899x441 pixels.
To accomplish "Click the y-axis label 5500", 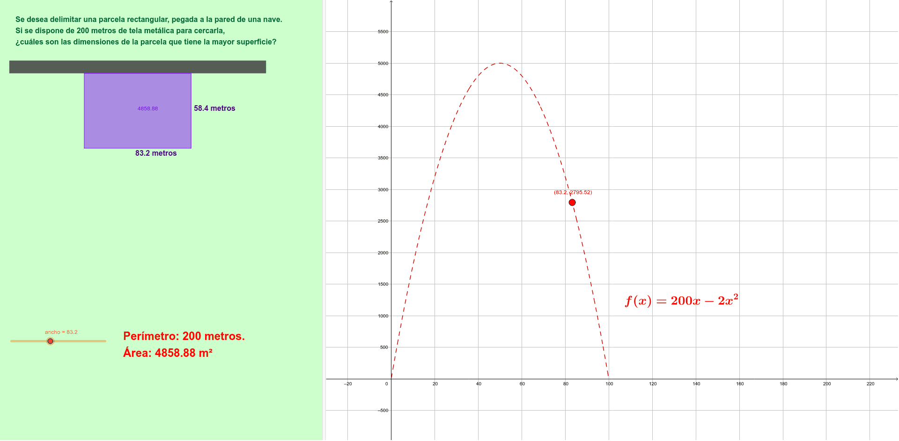I will click(x=383, y=32).
